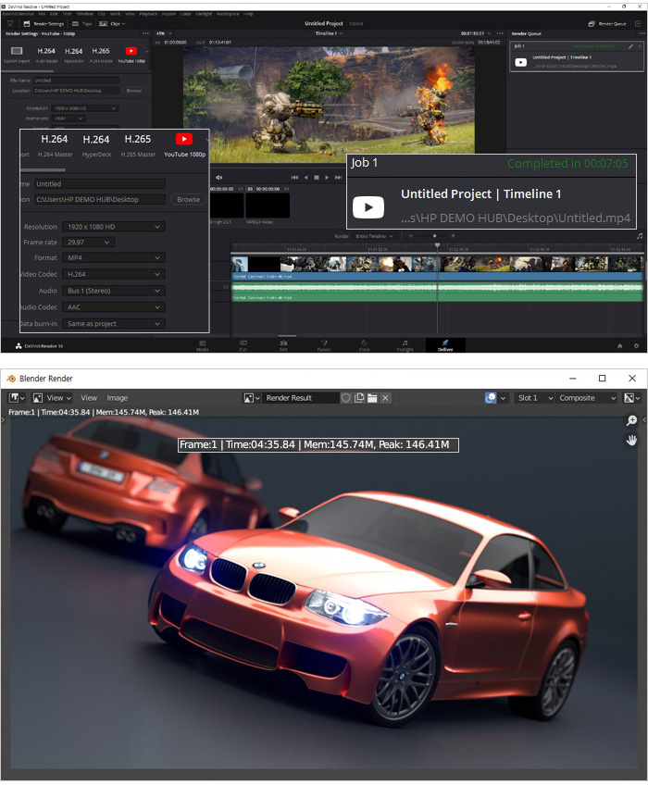Viewport: 648px width, 785px height.
Task: Click the File Name field in the Render Settings panel
Action: pos(76,81)
